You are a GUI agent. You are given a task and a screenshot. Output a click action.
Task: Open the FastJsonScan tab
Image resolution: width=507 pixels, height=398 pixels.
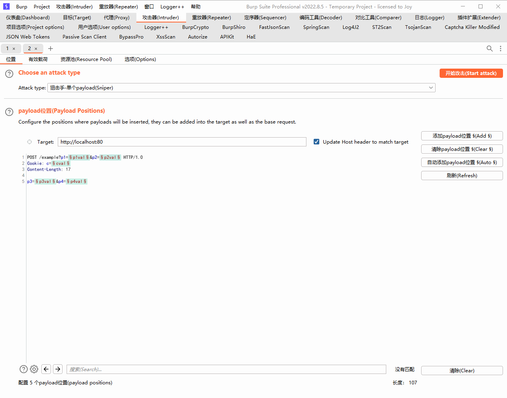click(x=274, y=27)
